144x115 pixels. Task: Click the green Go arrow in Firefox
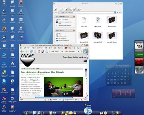(75, 48)
